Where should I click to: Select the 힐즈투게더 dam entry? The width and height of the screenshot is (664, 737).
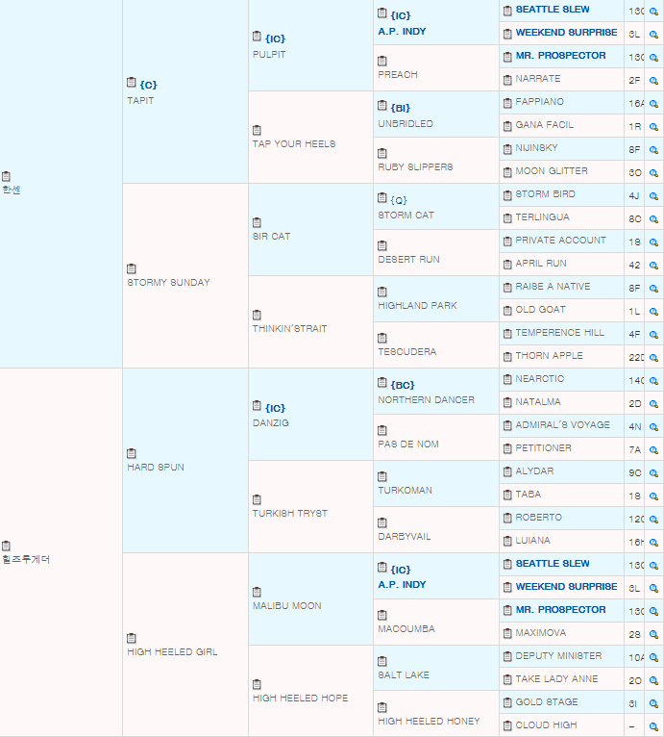pyautogui.click(x=26, y=559)
